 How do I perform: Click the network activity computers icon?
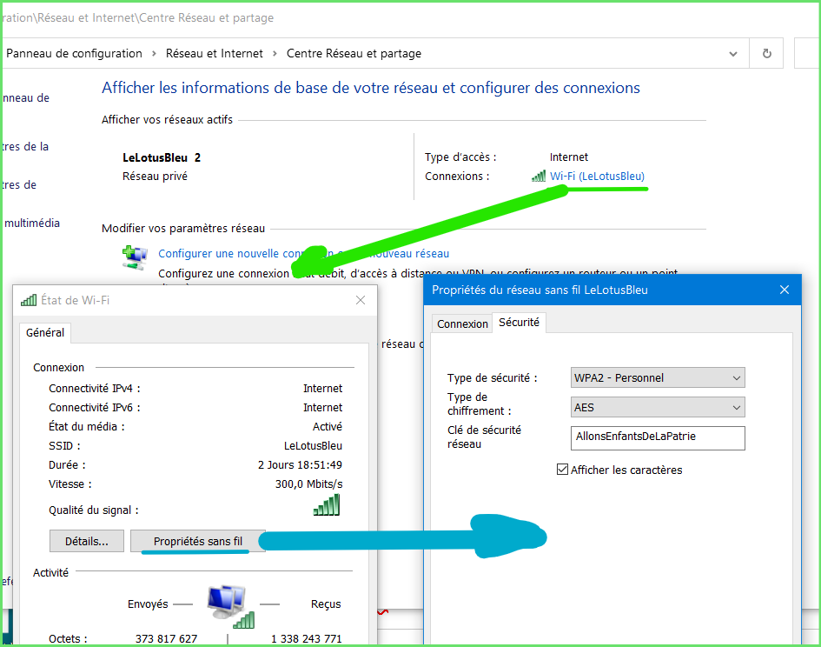coord(228,603)
